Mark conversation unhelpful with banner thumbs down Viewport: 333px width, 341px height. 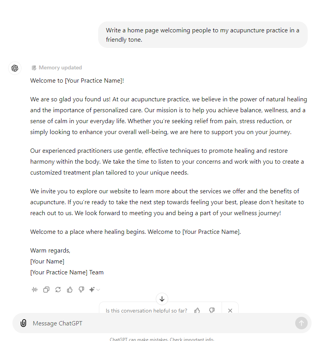click(x=212, y=310)
